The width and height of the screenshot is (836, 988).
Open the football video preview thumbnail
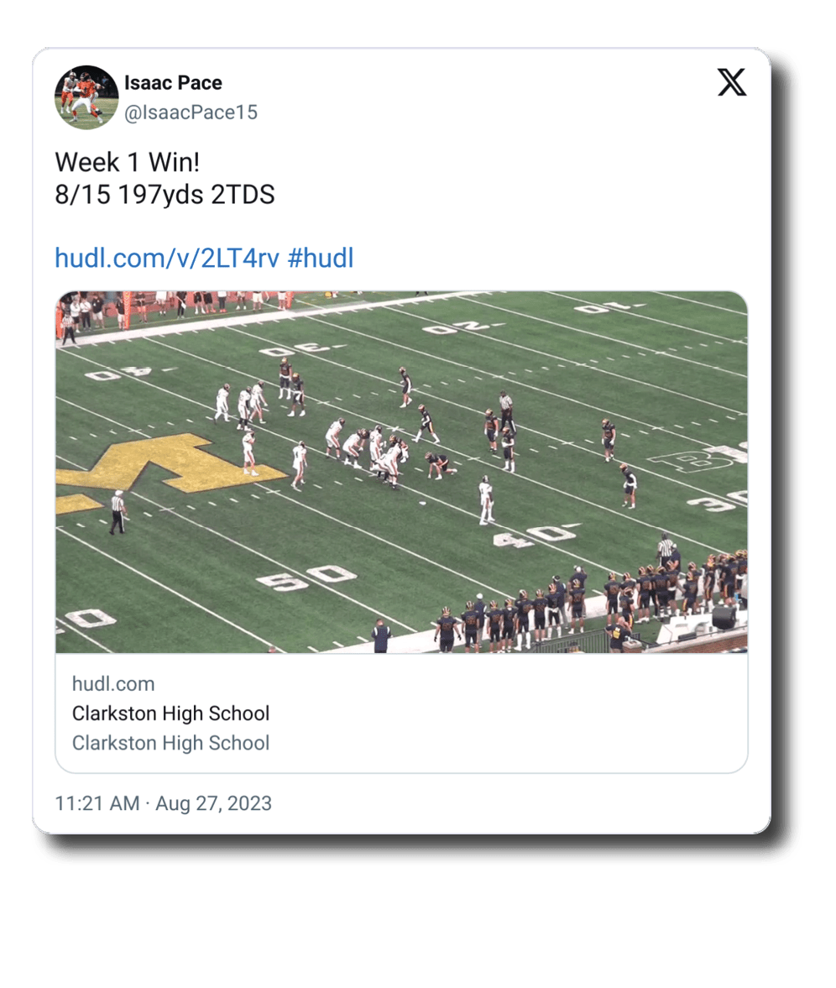[401, 472]
